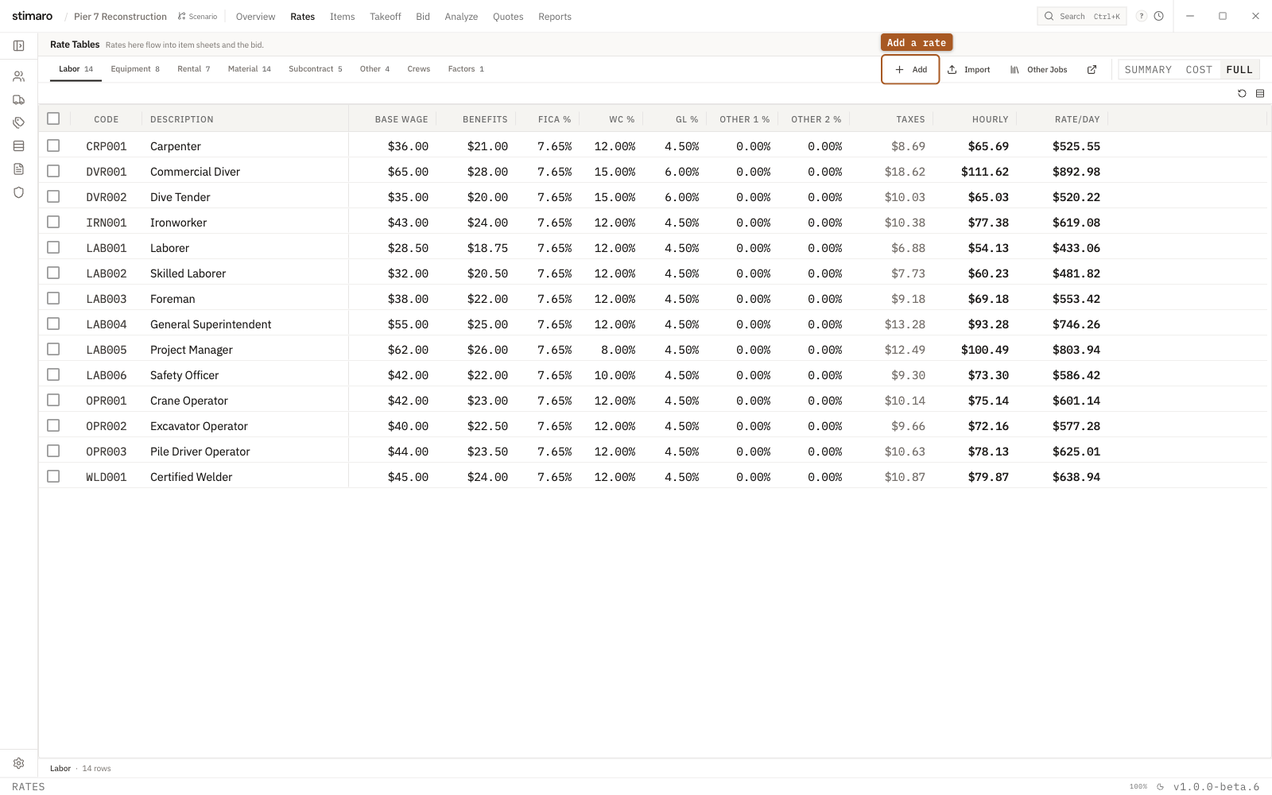Viewport: 1272px width, 795px height.
Task: Click the Search field
Action: click(x=1082, y=16)
